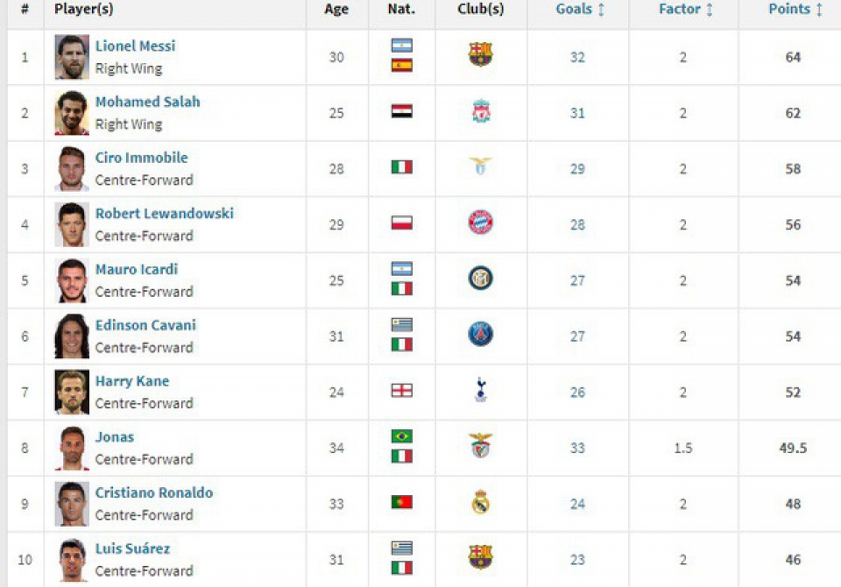Open Mohamed Salah's player profile link

pos(147,102)
